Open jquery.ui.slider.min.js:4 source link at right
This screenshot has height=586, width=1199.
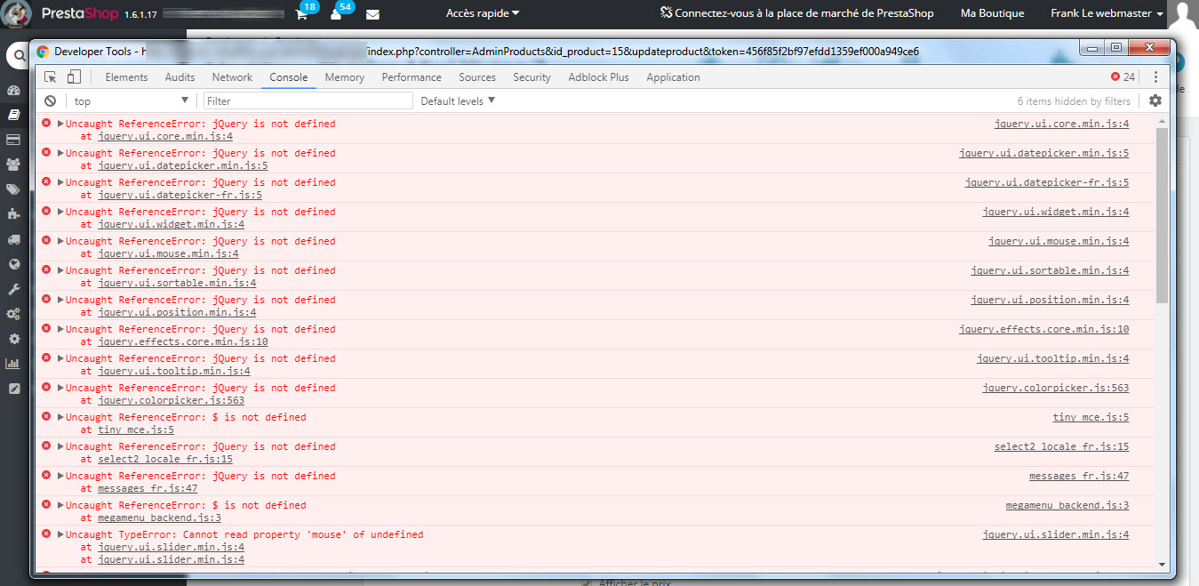(x=1056, y=534)
